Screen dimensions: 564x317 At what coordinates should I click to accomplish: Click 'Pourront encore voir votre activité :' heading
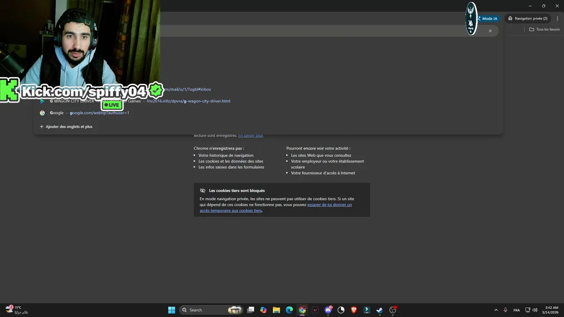tap(318, 148)
